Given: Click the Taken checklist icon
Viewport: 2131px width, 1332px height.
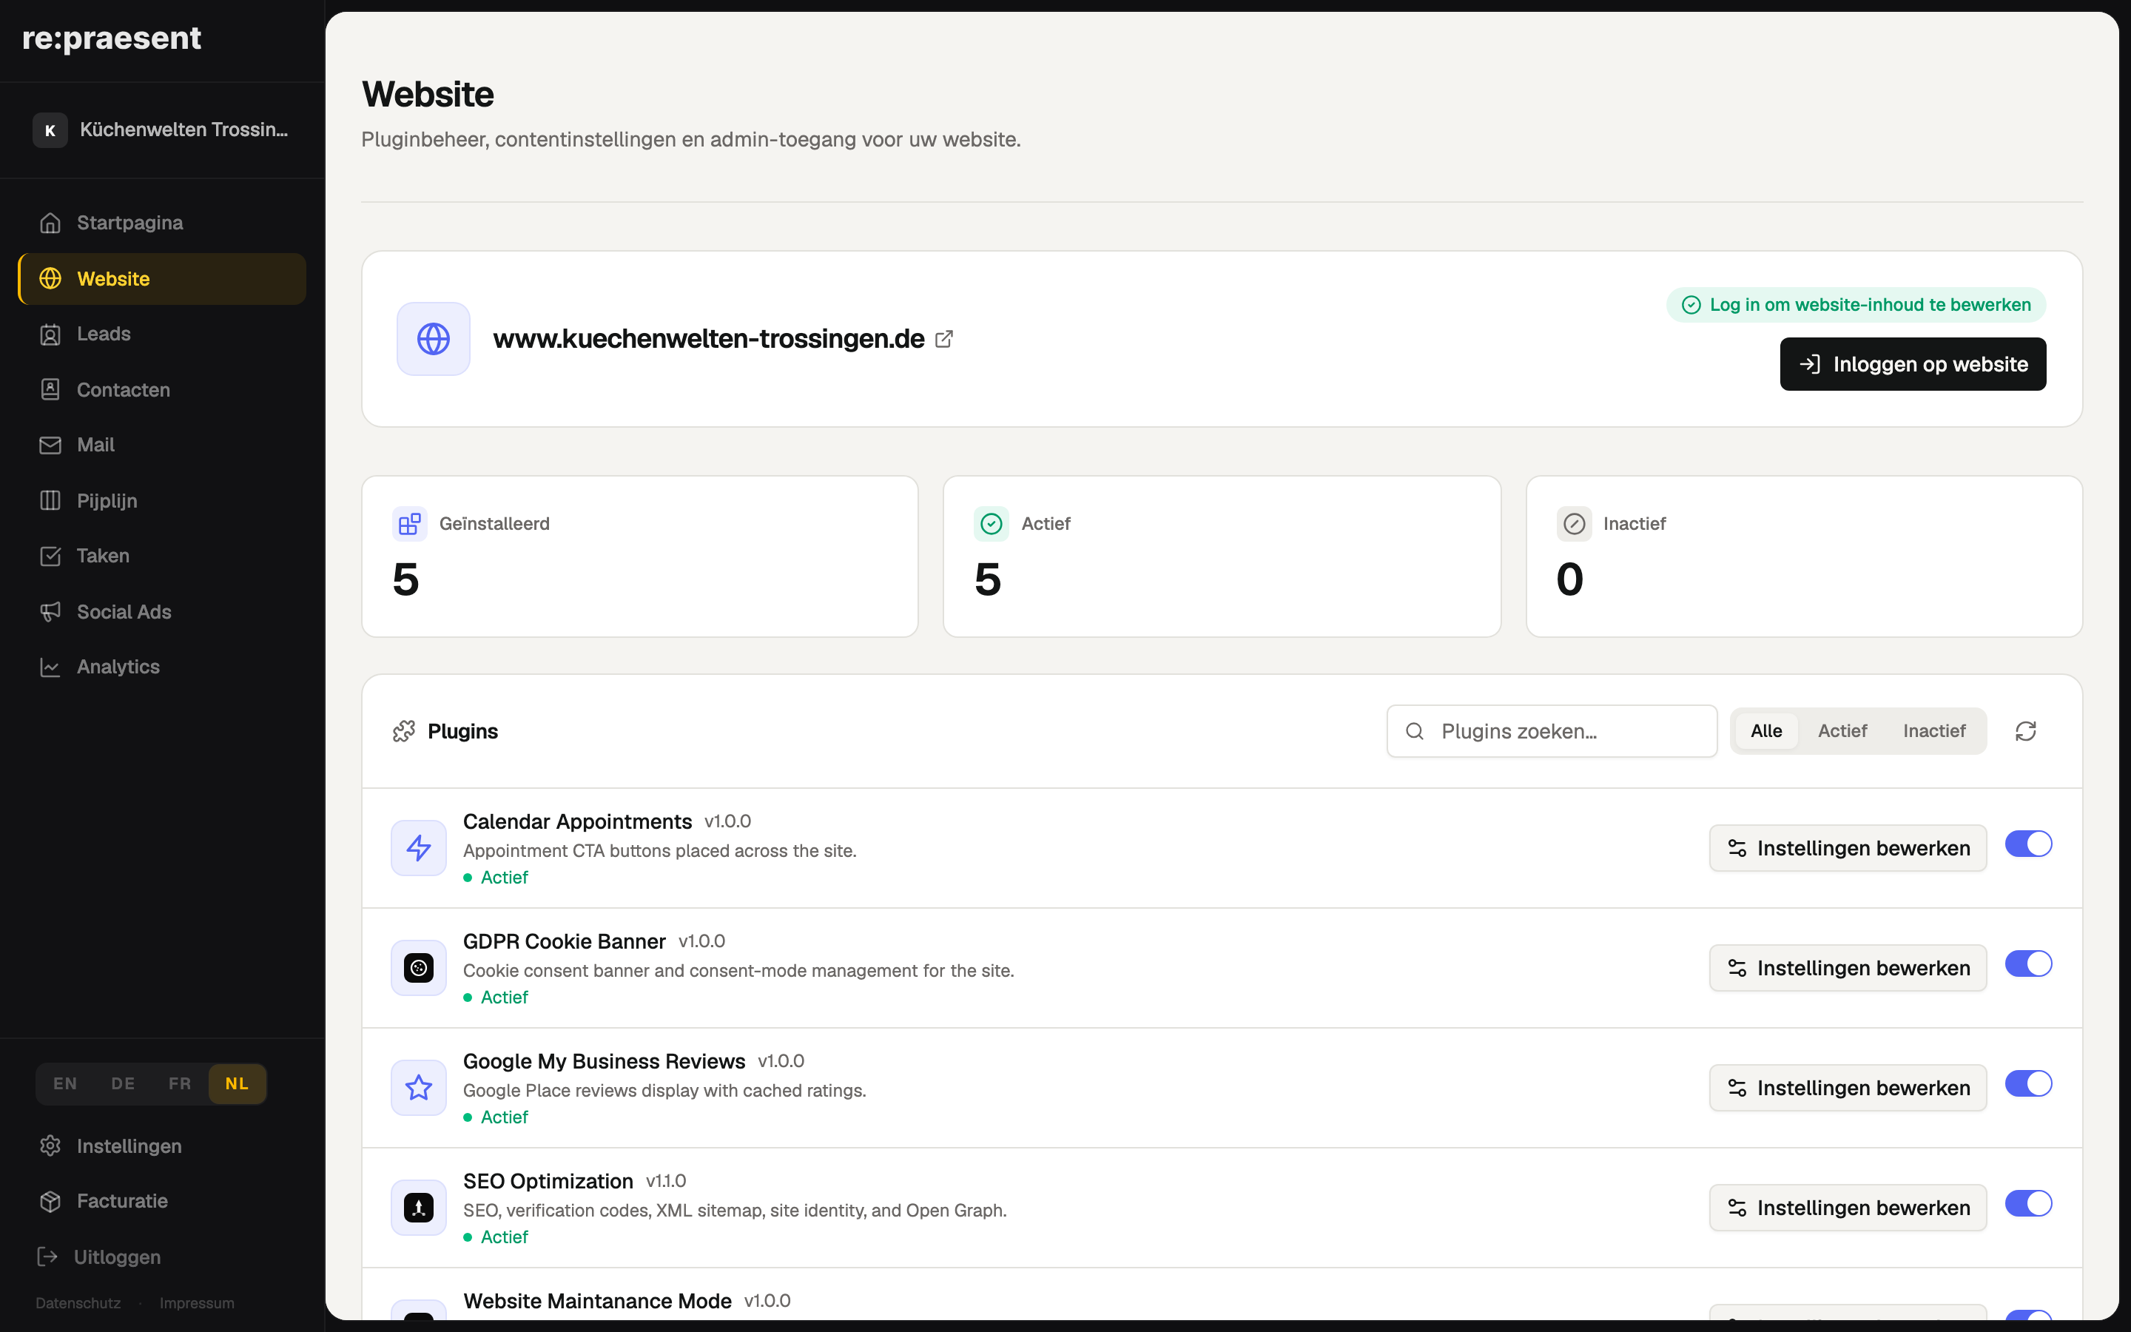Looking at the screenshot, I should point(50,556).
